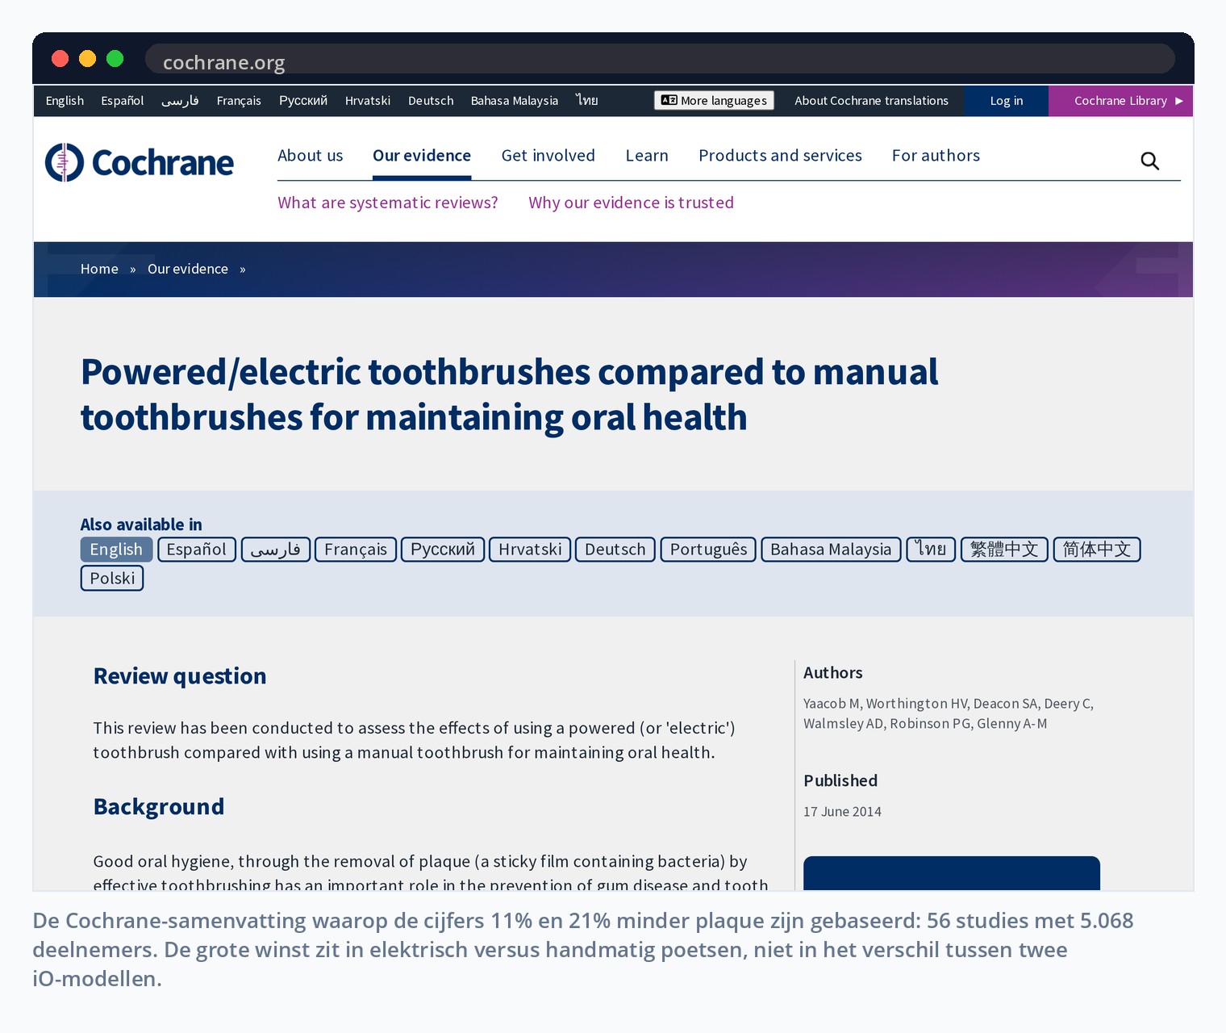Viewport: 1226px width, 1033px height.
Task: Choose Deutsch under Also available in
Action: [615, 550]
